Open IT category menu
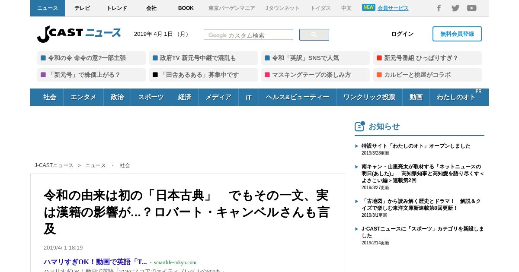This screenshot has height=272, width=519. pos(249,97)
